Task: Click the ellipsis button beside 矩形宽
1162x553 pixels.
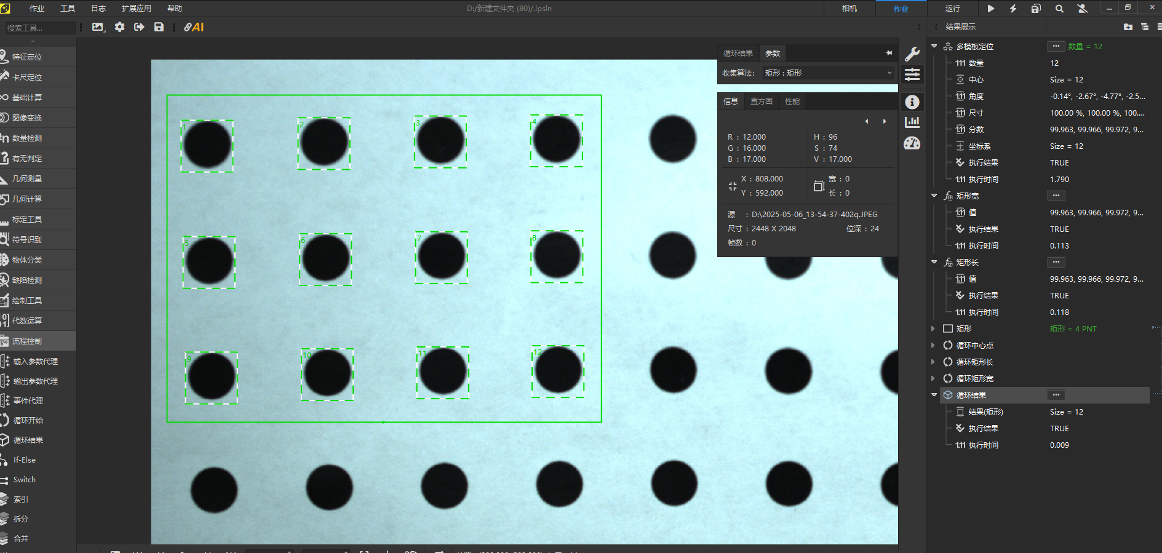Action: click(x=1056, y=196)
